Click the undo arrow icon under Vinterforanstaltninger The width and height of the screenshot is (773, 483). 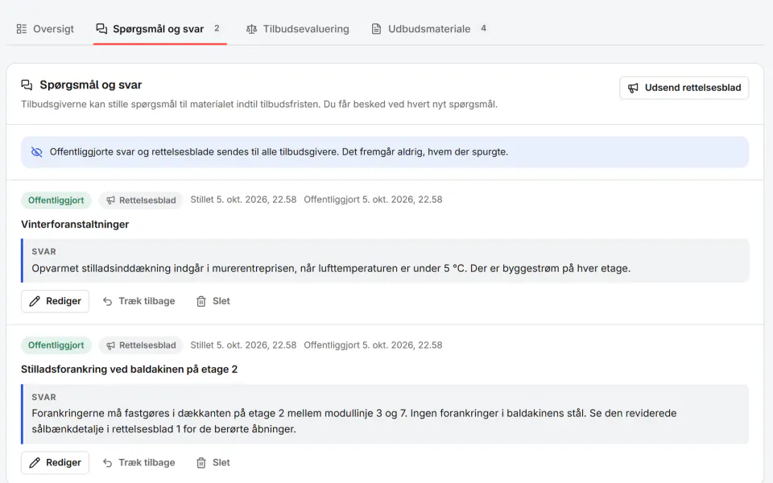107,301
